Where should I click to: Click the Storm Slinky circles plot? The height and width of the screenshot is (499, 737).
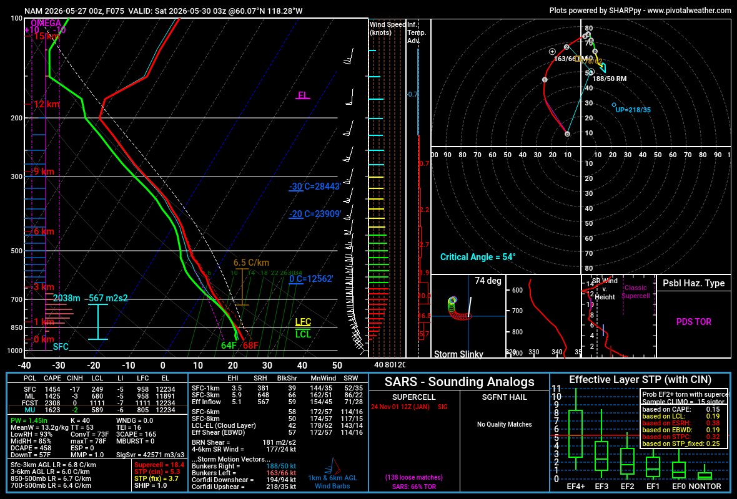(458, 309)
